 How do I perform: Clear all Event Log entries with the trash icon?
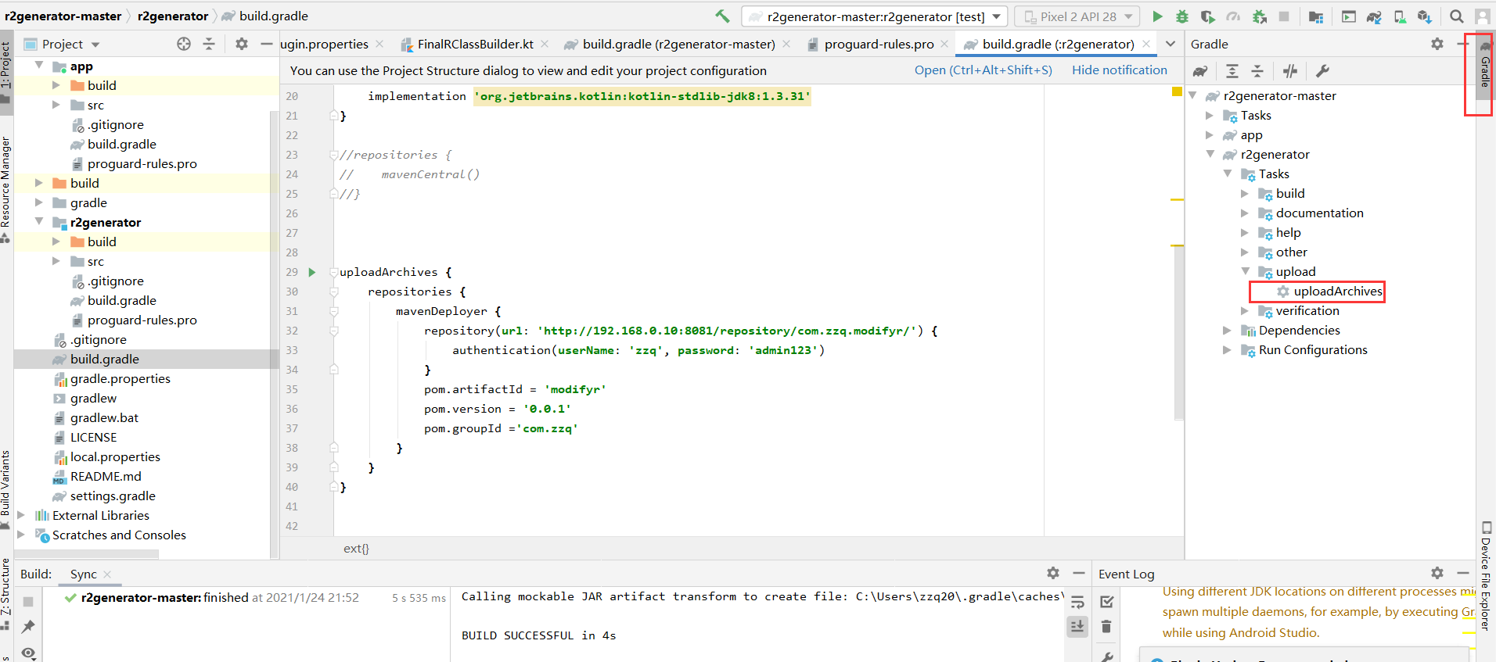[x=1106, y=626]
